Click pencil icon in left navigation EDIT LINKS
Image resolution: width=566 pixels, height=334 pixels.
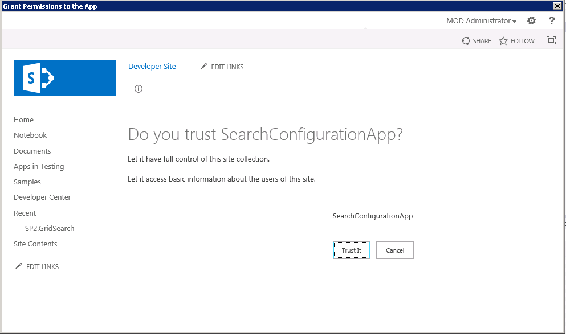pyautogui.click(x=18, y=266)
